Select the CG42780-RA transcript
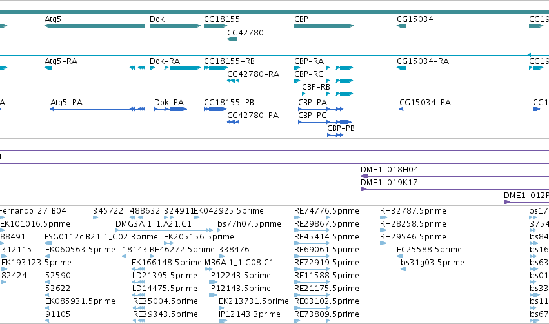Viewport: 549px width, 324px height. click(233, 81)
